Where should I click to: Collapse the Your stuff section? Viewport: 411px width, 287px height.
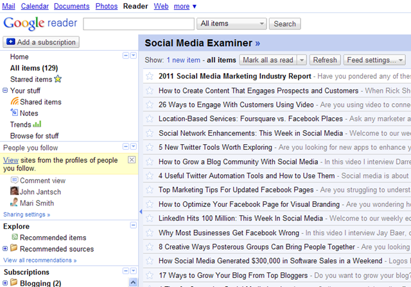click(x=5, y=90)
